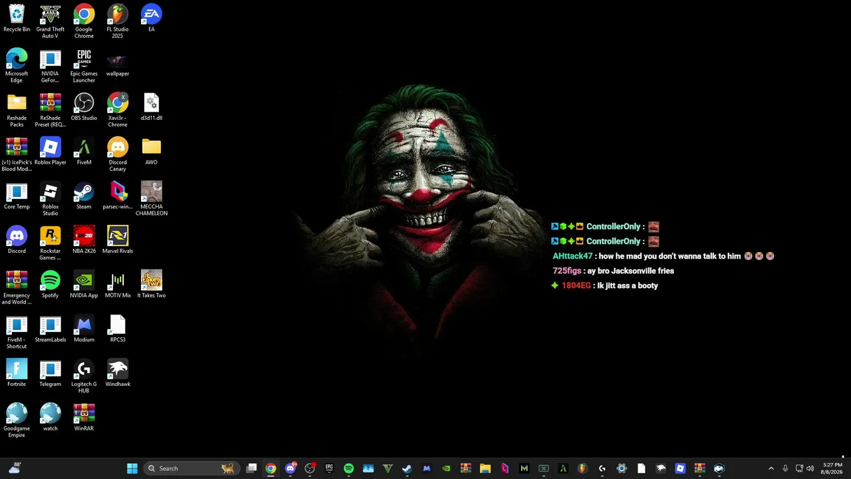This screenshot has width=851, height=479.
Task: Select the RPCS3 file on the desktop
Action: pos(118,330)
